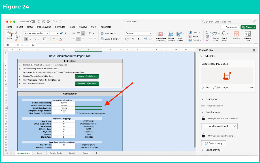The height and width of the screenshot is (163, 260).
Task: Toggle Italic formatting
Action: tap(31, 39)
